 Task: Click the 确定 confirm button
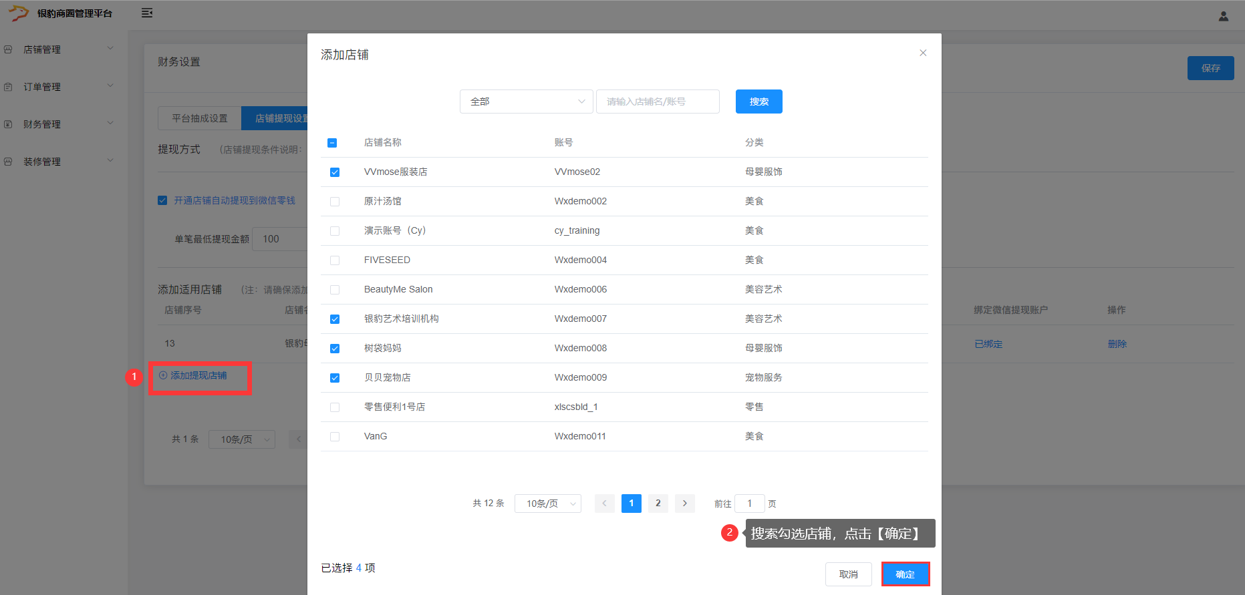click(x=905, y=574)
